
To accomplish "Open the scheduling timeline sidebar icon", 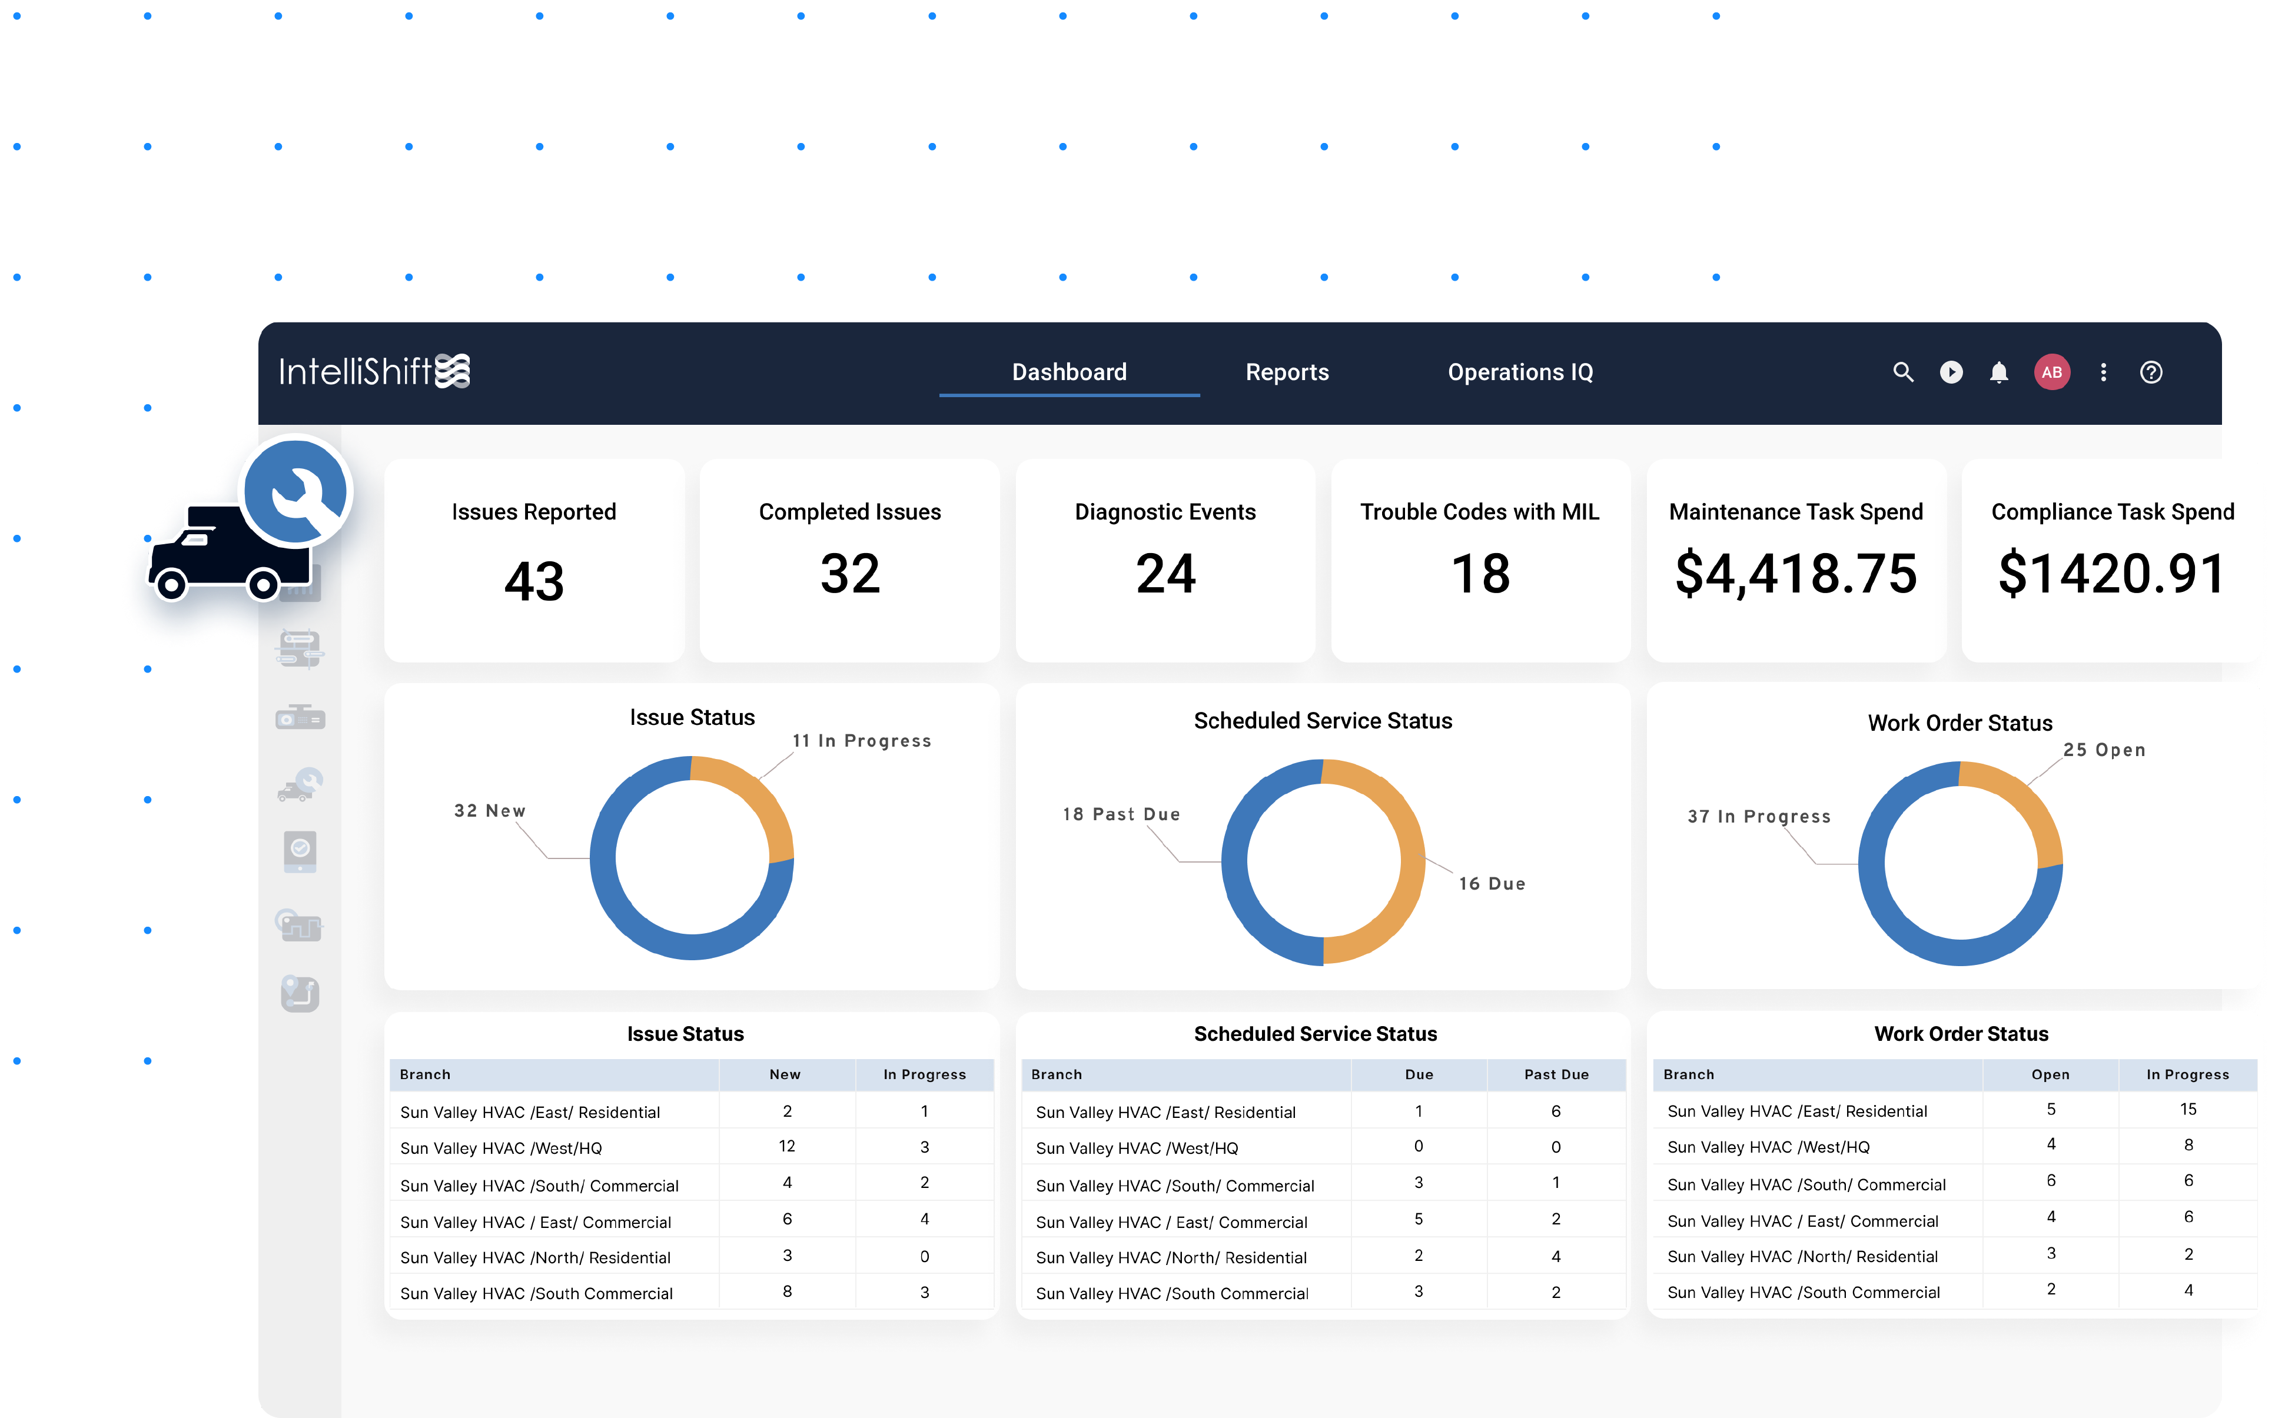I will pos(299,649).
